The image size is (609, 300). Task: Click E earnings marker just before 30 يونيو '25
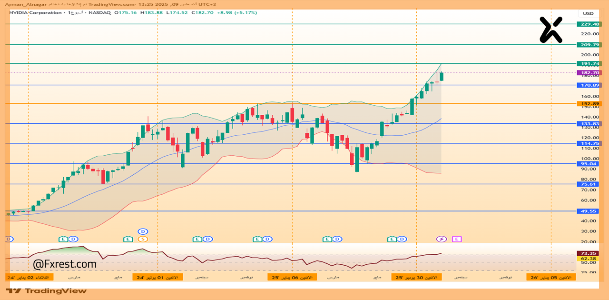[x=392, y=239]
